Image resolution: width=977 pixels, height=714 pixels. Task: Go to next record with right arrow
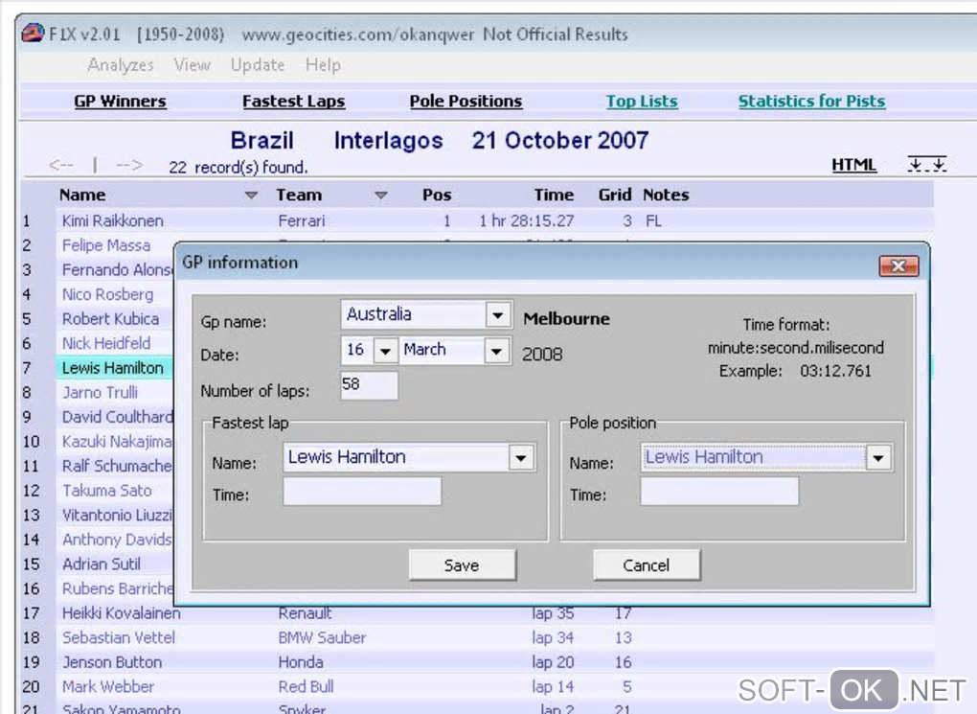129,165
